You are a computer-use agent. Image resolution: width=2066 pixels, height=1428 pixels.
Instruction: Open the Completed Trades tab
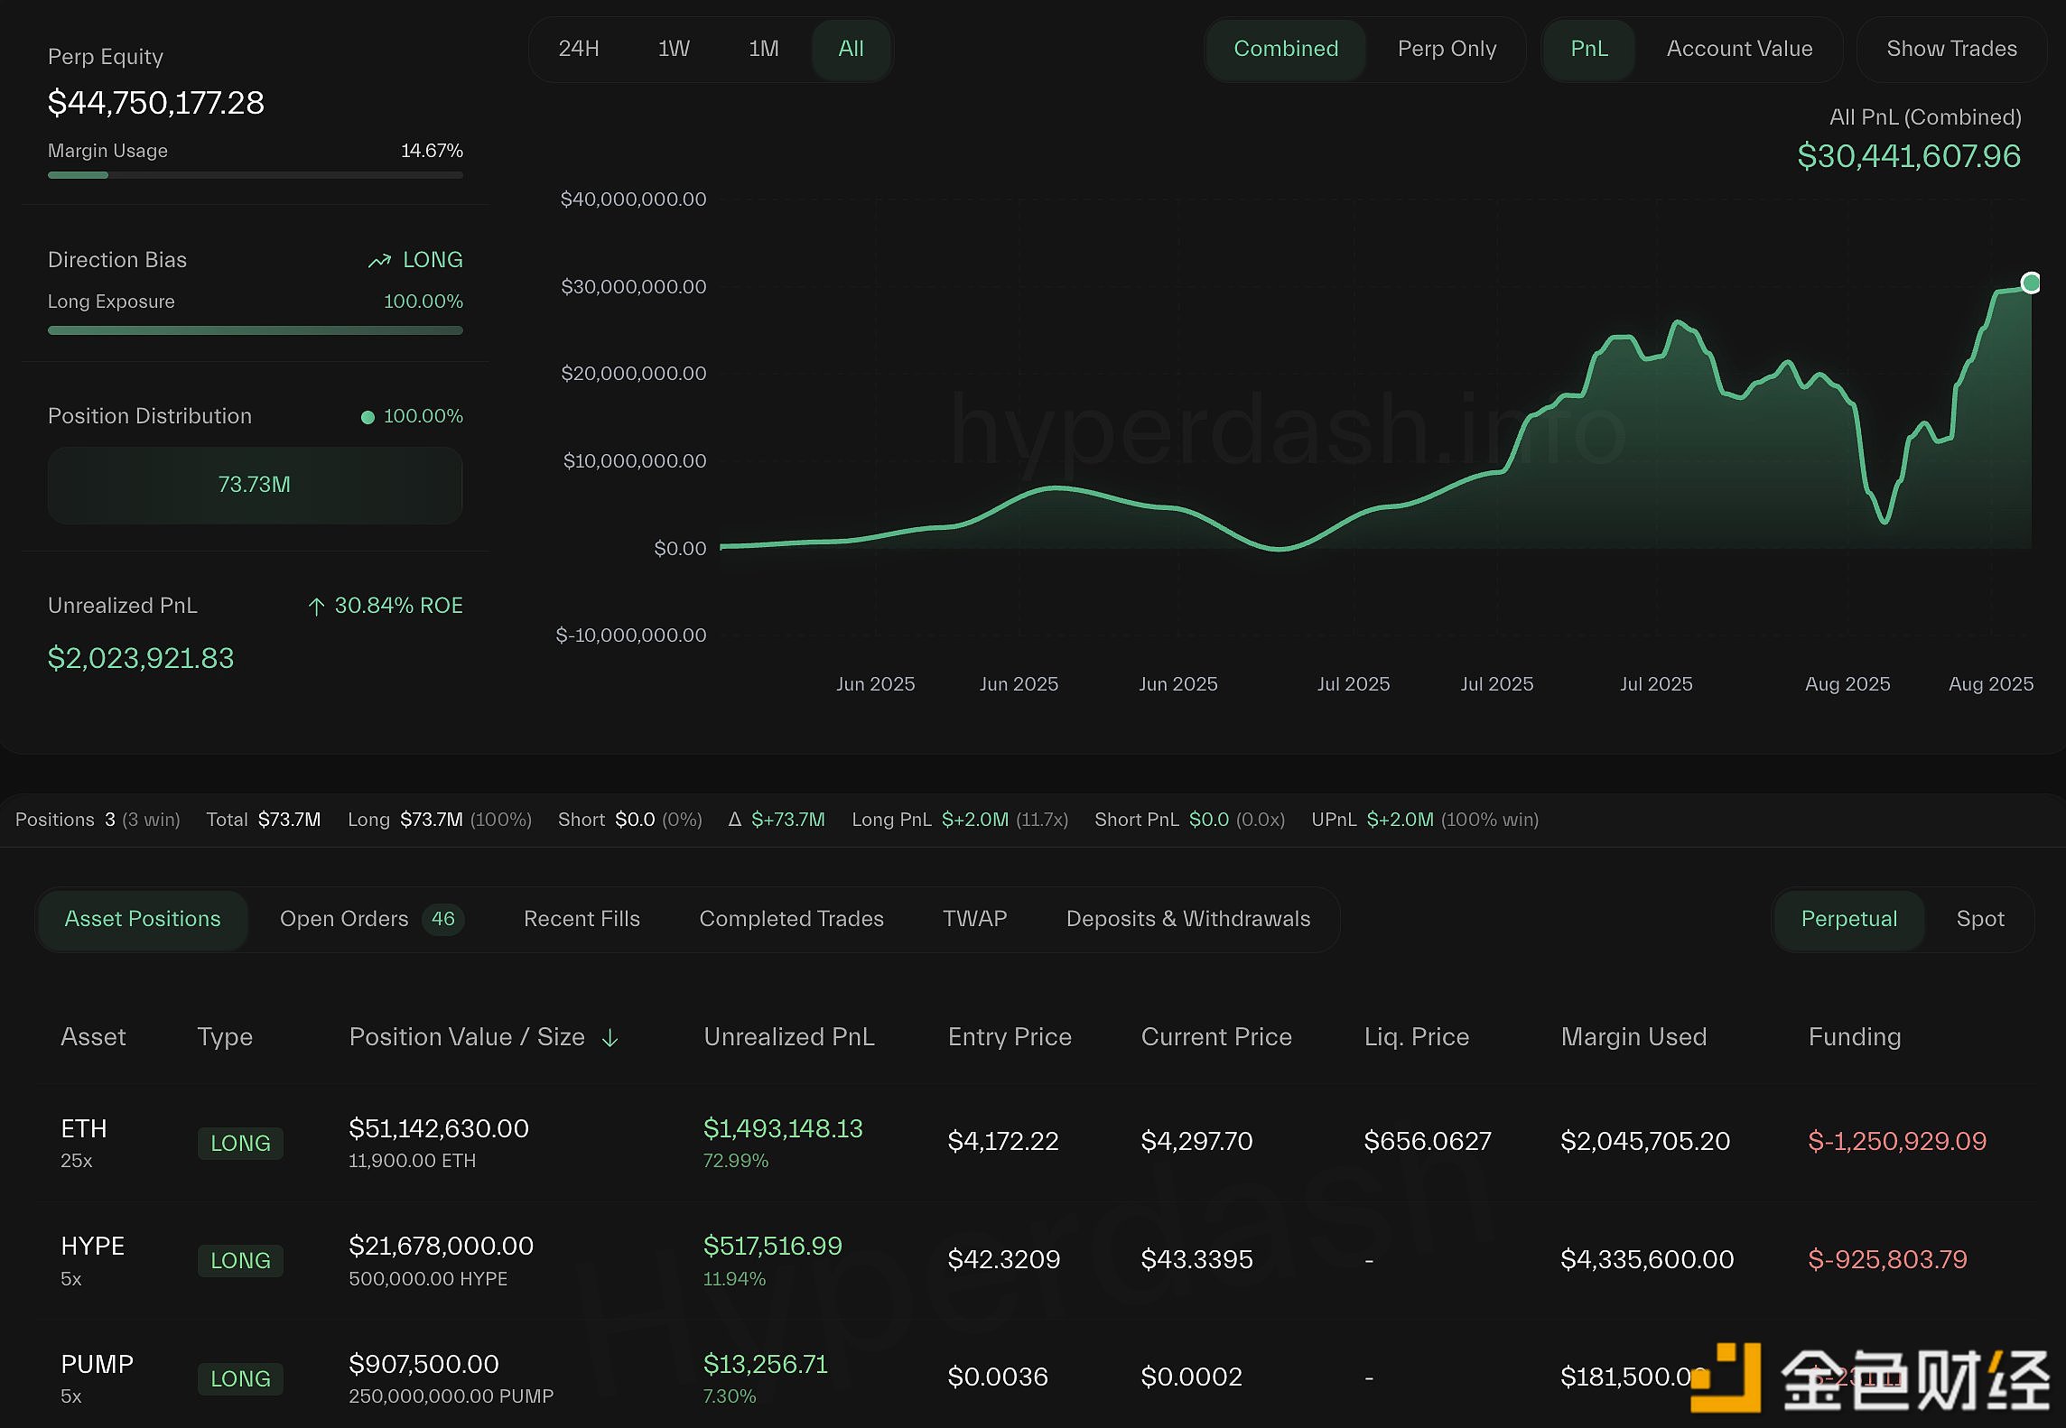tap(791, 919)
